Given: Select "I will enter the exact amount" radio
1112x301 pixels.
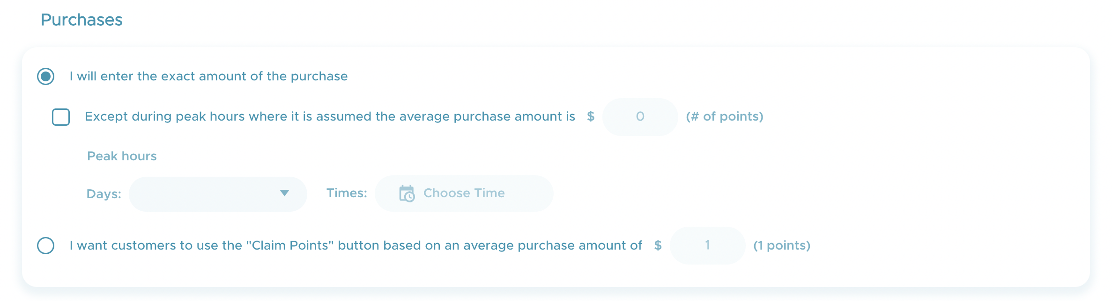Looking at the screenshot, I should [x=46, y=76].
